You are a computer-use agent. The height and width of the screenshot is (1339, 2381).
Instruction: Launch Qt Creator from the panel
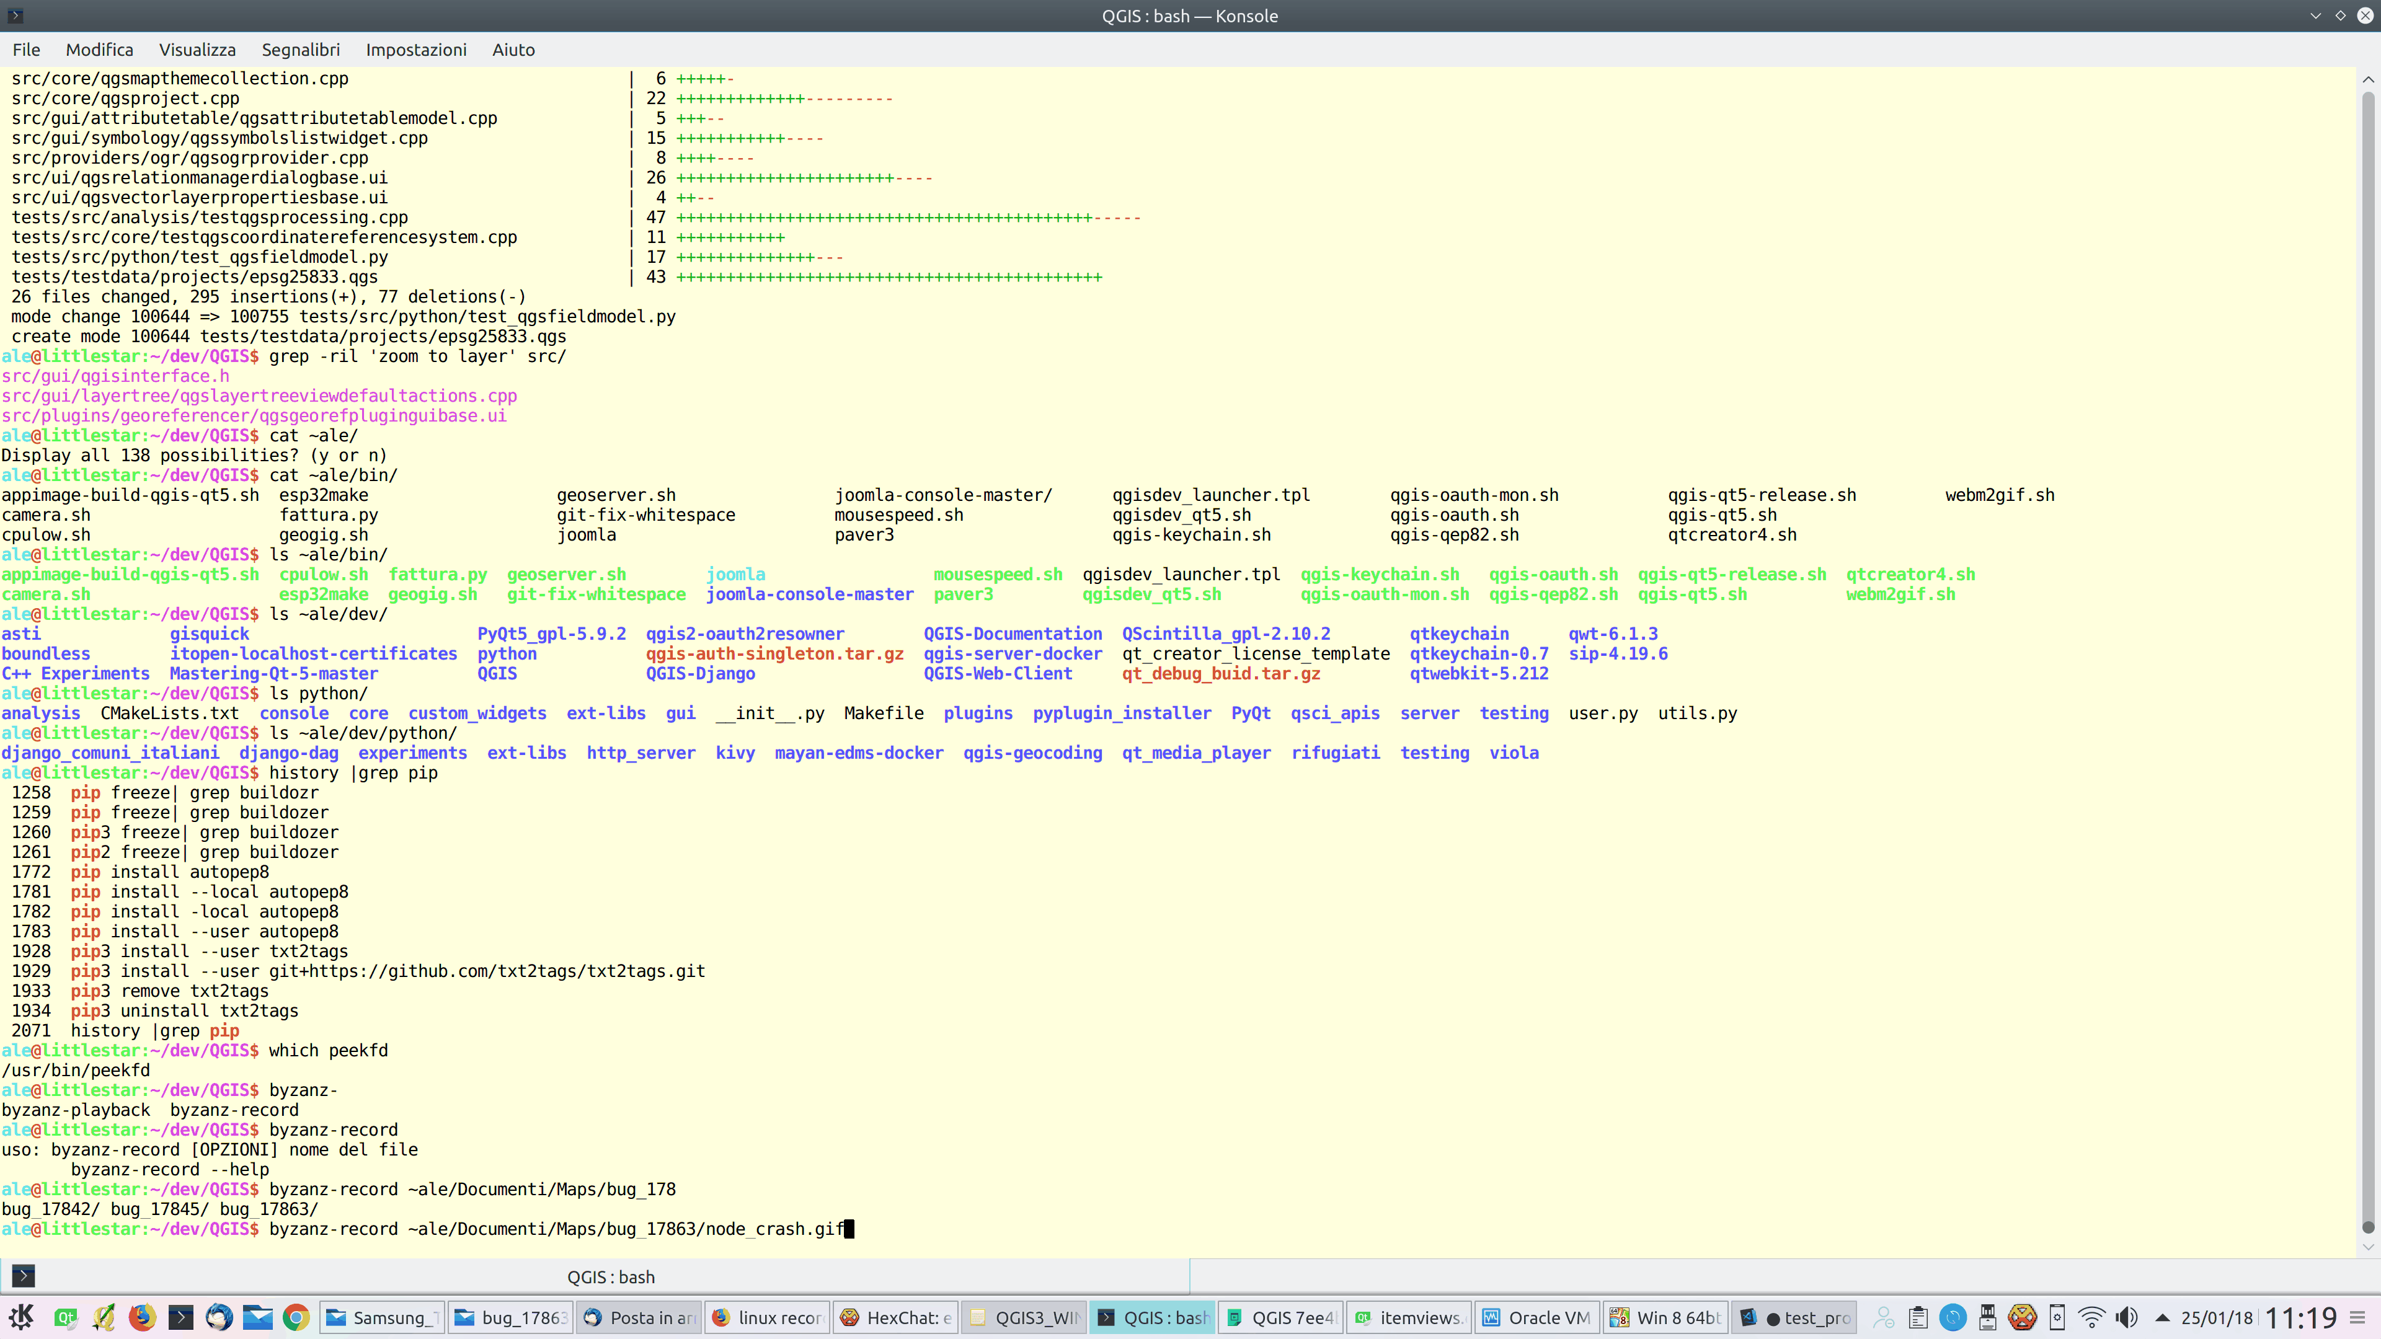(x=66, y=1317)
